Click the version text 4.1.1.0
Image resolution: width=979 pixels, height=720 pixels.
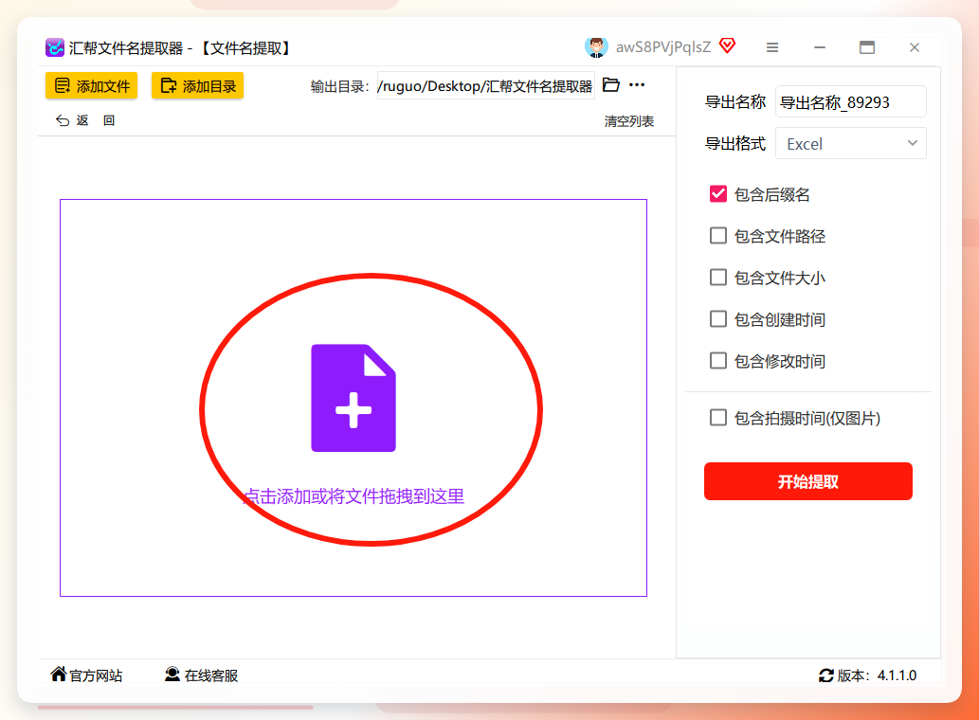tap(897, 675)
